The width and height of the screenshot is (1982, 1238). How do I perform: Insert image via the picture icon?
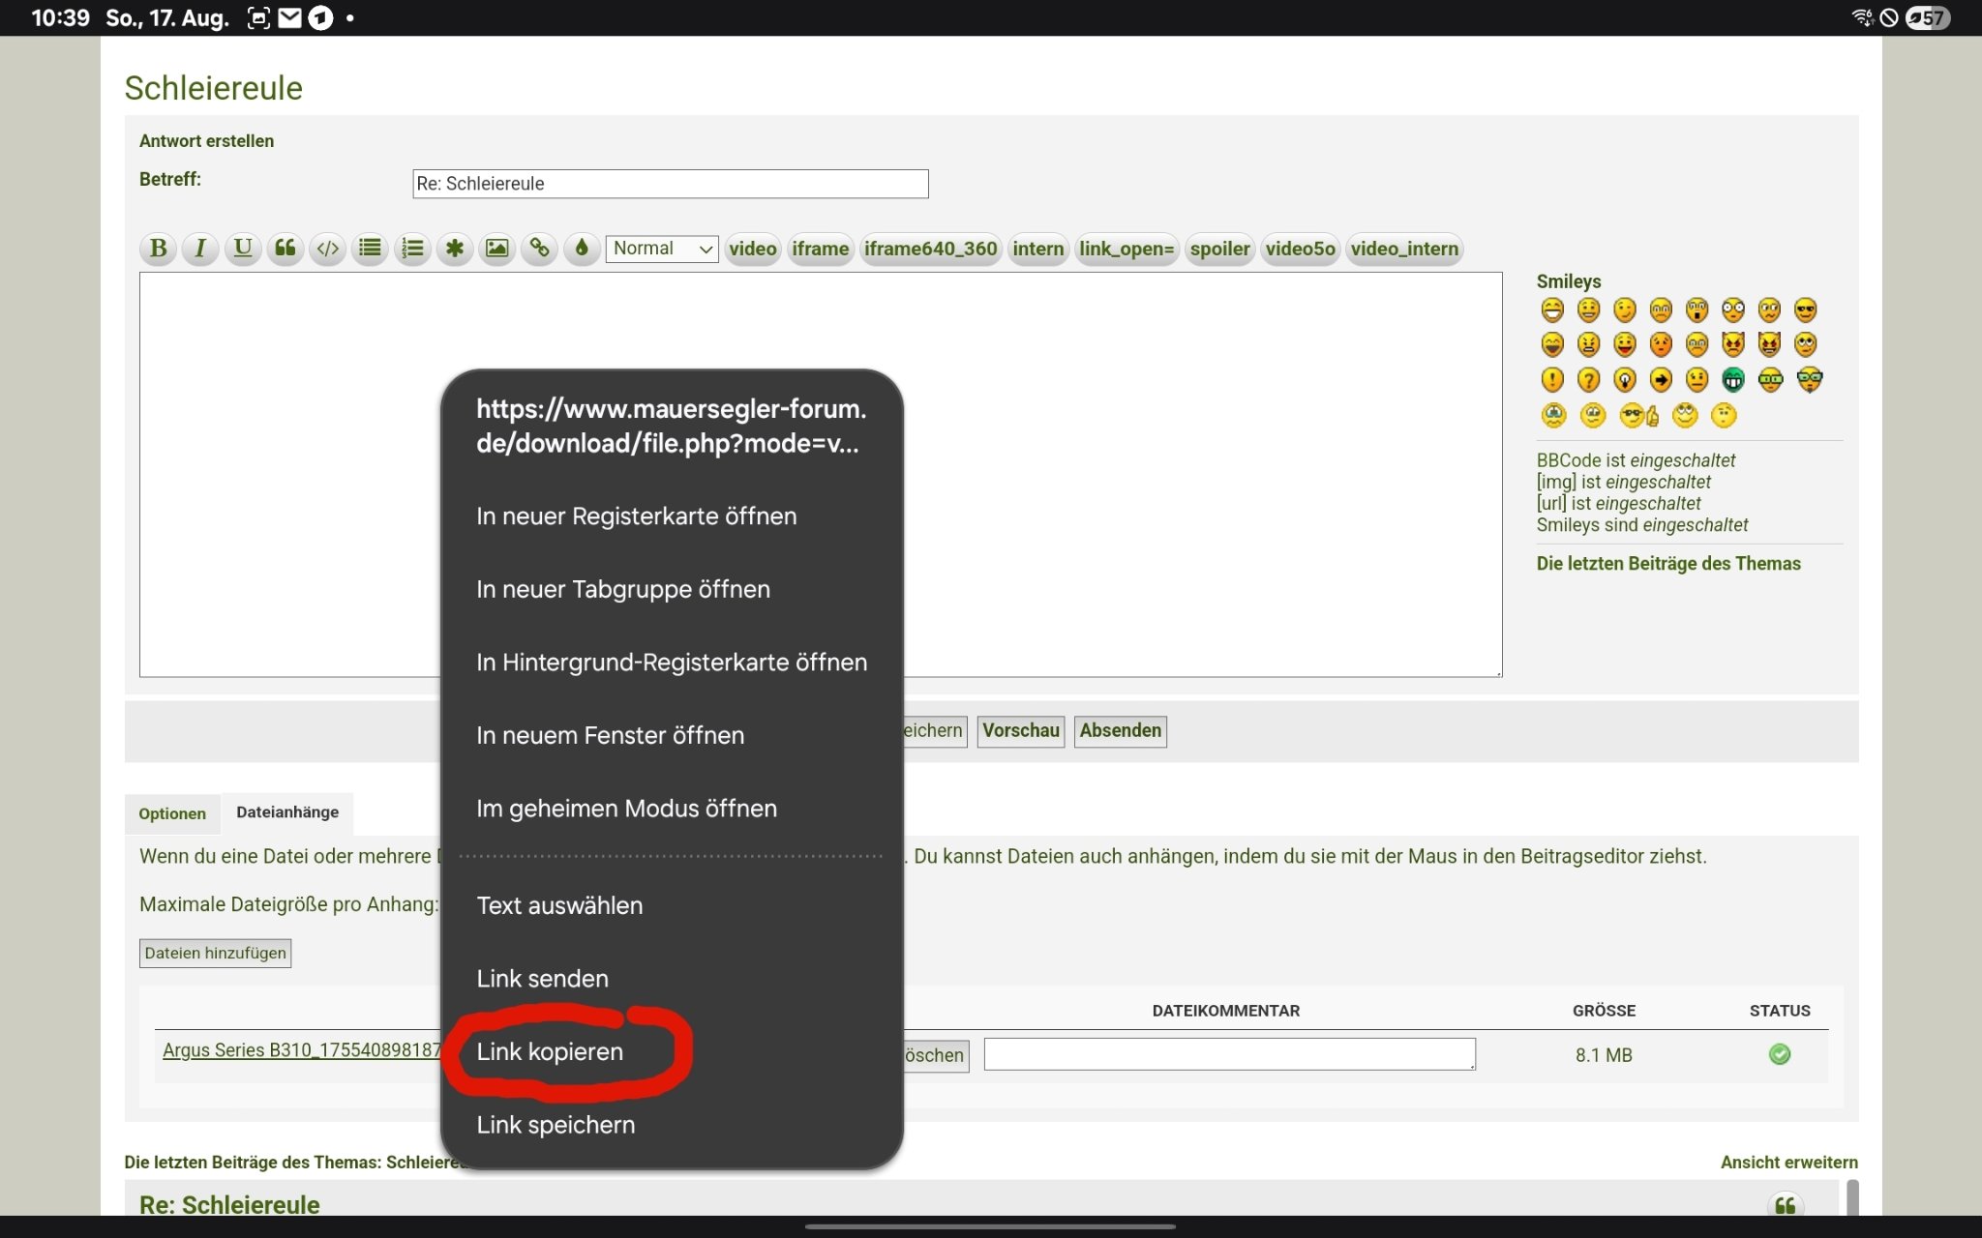(496, 249)
